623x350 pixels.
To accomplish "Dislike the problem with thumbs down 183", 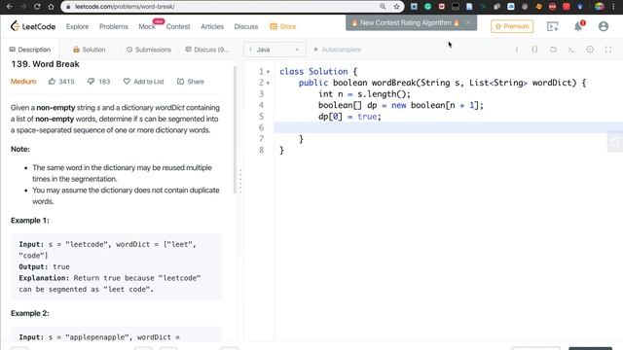I will coord(98,82).
